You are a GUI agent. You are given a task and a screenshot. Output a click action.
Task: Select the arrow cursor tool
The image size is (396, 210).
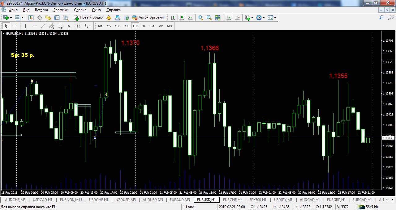tap(6, 26)
